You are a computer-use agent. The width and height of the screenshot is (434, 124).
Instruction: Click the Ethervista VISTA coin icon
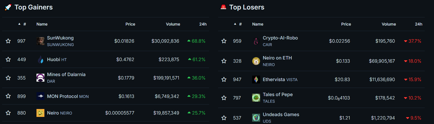coord(256,80)
